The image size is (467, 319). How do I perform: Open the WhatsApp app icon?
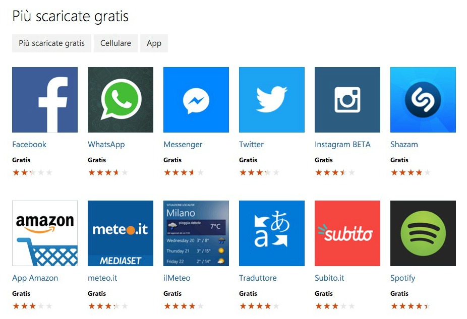(x=121, y=100)
